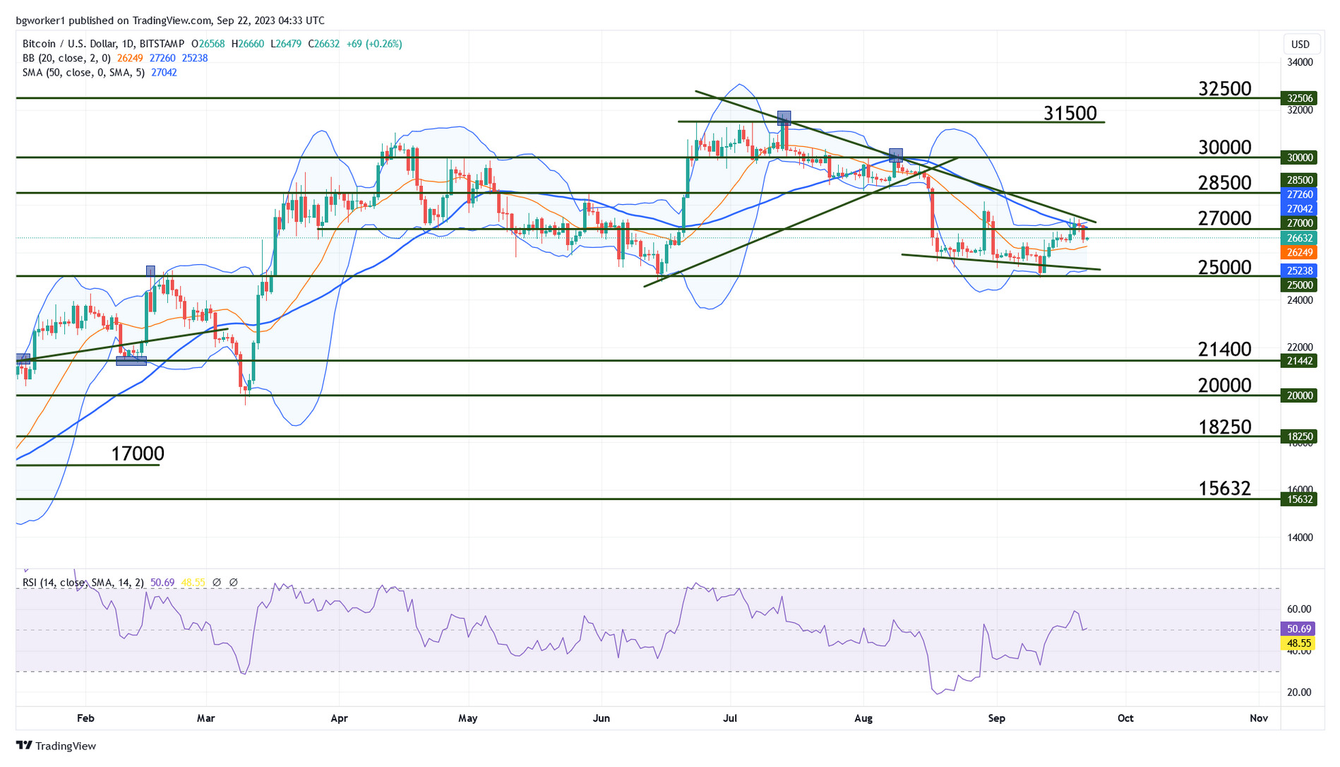Click the teal 26632 current price label
The image size is (1340, 767).
pos(1300,238)
